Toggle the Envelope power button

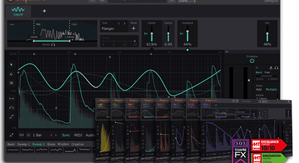[252, 61]
